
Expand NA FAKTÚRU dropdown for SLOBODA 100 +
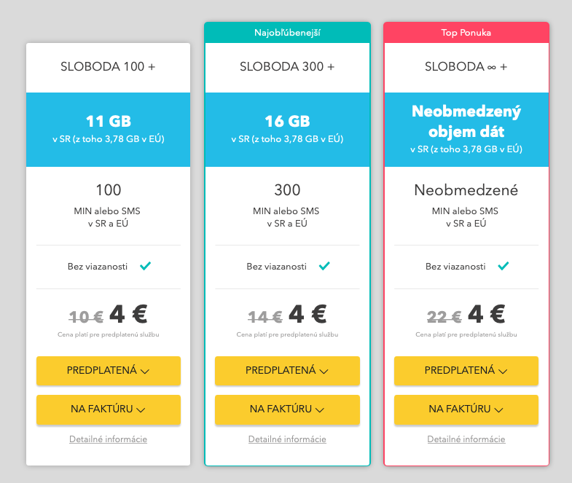(x=109, y=409)
